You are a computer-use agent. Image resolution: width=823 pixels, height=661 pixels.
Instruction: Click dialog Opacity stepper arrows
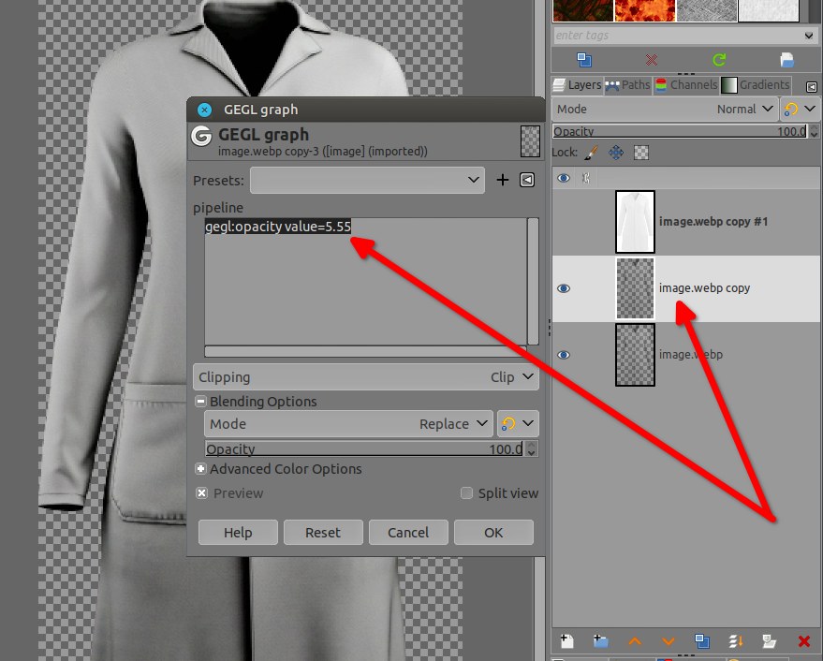[531, 448]
